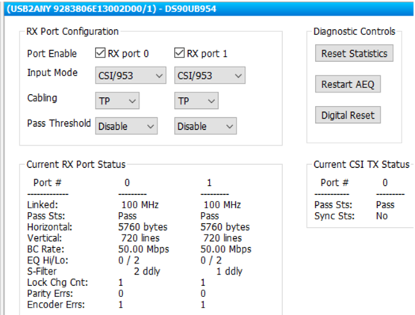Image resolution: width=415 pixels, height=315 pixels.
Task: Click the RX port 1 label text
Action: tap(207, 54)
